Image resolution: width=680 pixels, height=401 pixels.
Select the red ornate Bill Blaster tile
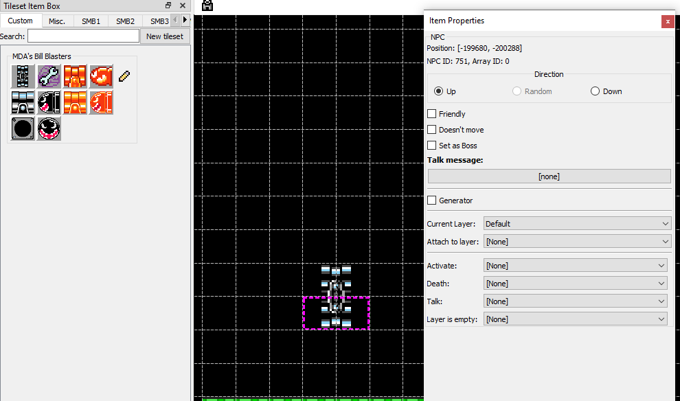(x=75, y=76)
